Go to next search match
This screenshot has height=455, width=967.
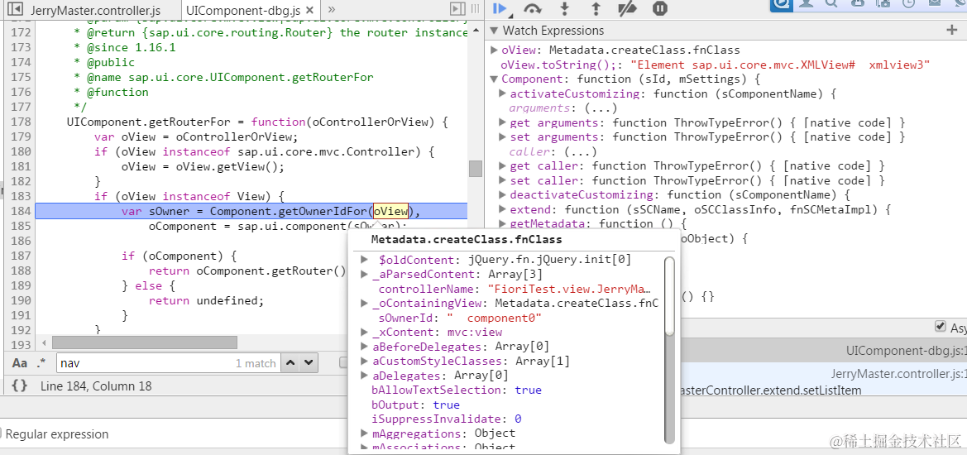coord(309,362)
